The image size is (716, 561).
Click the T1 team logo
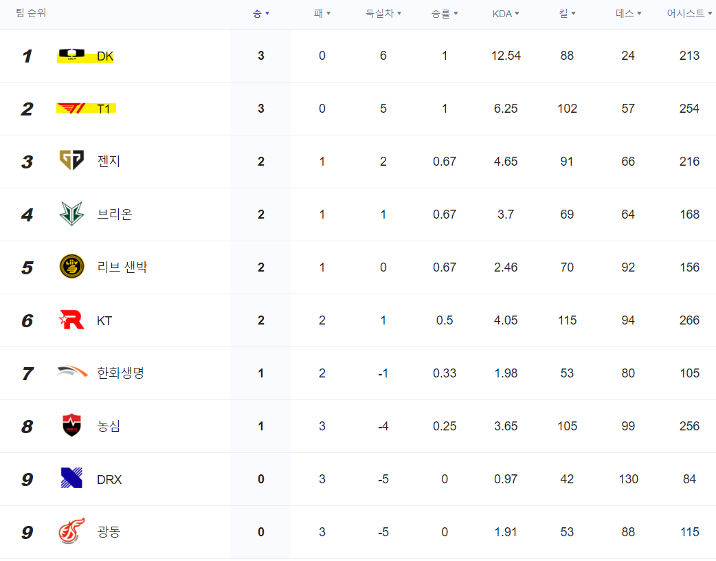click(71, 108)
